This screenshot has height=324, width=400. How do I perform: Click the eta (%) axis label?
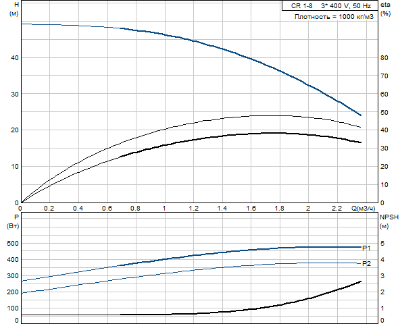(385, 9)
